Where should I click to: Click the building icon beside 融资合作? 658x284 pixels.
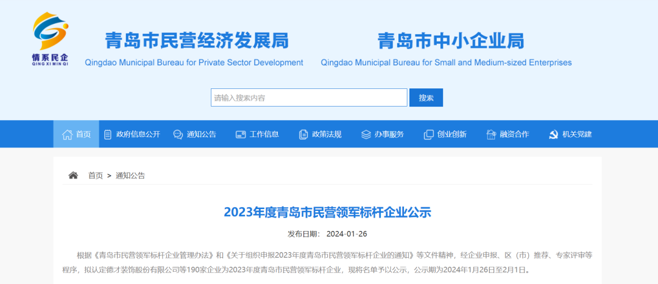(x=491, y=134)
